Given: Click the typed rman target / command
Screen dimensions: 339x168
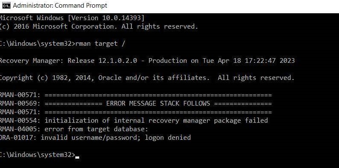Looking at the screenshot, I should pos(100,44).
